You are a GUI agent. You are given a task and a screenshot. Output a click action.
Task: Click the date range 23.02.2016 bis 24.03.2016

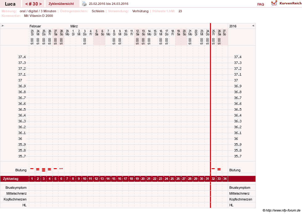click(x=109, y=4)
